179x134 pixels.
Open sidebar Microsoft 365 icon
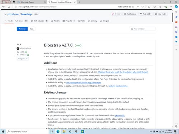(176, 32)
